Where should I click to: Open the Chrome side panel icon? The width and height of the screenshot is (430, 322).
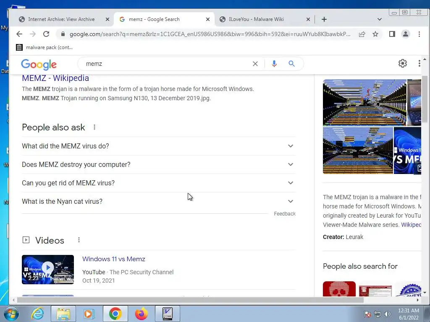click(392, 34)
